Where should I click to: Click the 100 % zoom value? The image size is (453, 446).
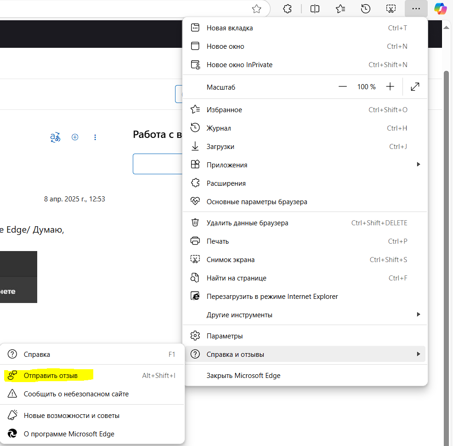coord(366,87)
